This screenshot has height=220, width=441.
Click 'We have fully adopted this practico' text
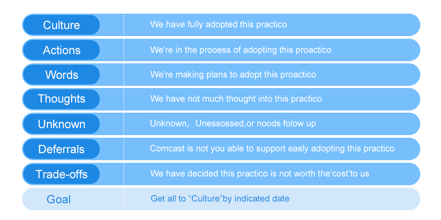[219, 24]
